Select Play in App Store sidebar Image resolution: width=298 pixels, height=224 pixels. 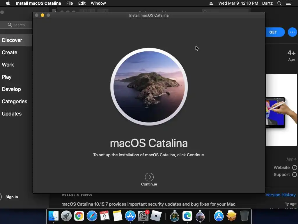tap(7, 77)
